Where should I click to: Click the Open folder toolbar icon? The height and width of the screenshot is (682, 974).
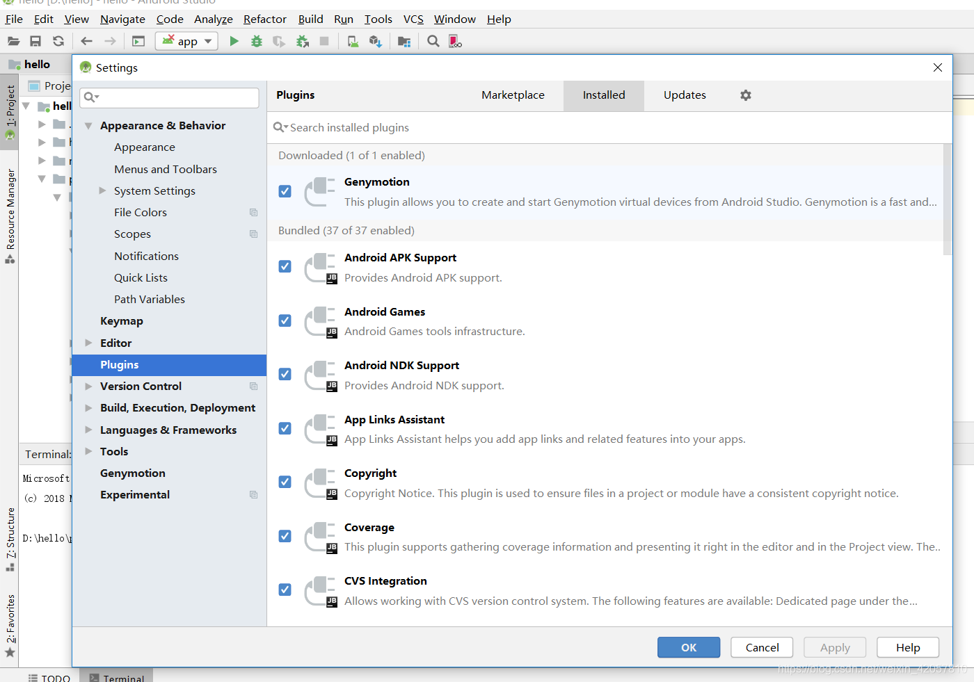point(14,42)
